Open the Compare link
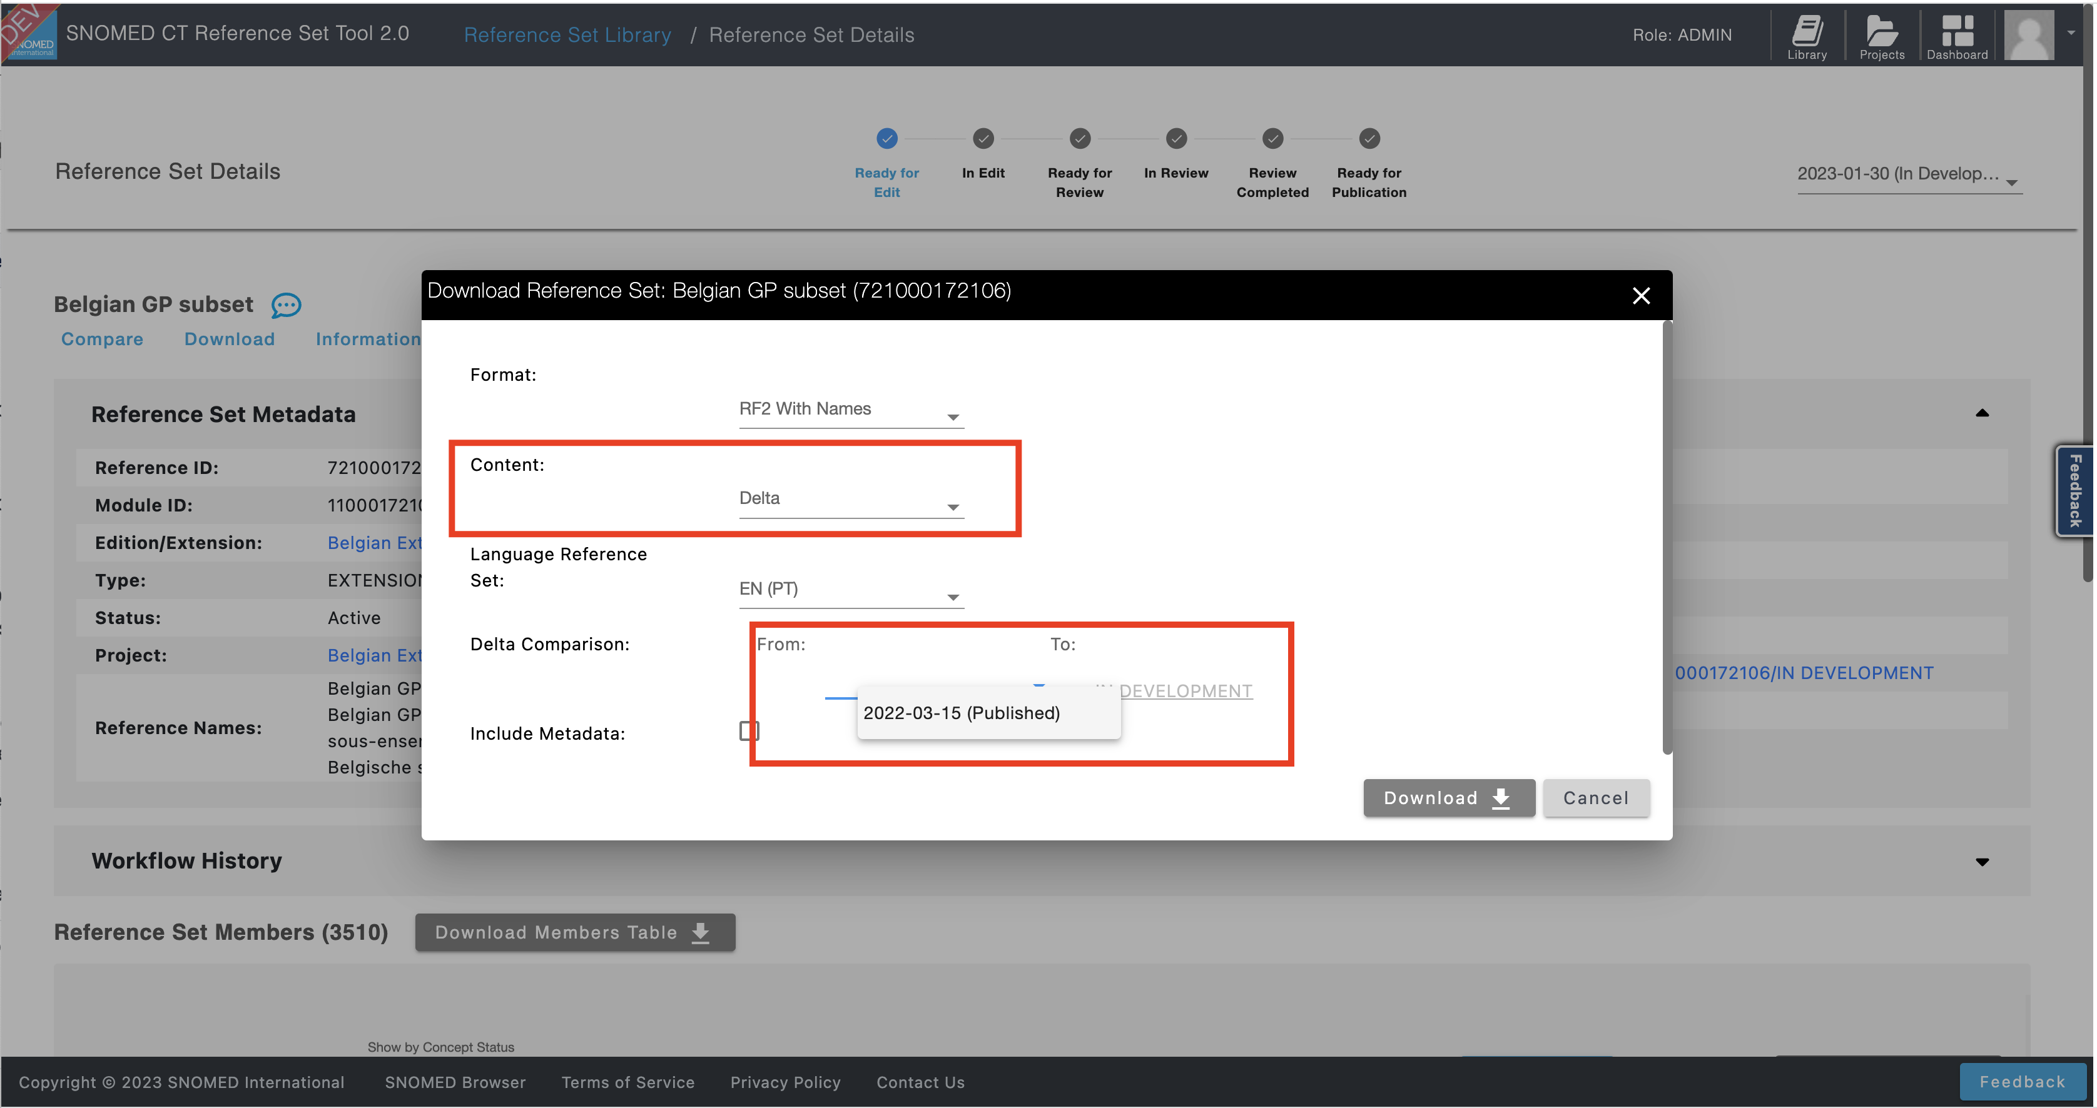Image resolution: width=2097 pixels, height=1108 pixels. click(x=103, y=340)
